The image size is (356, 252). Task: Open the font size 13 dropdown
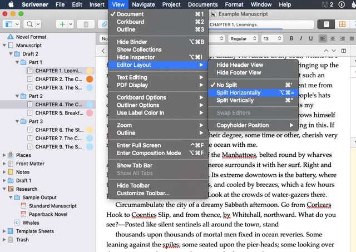[272, 38]
